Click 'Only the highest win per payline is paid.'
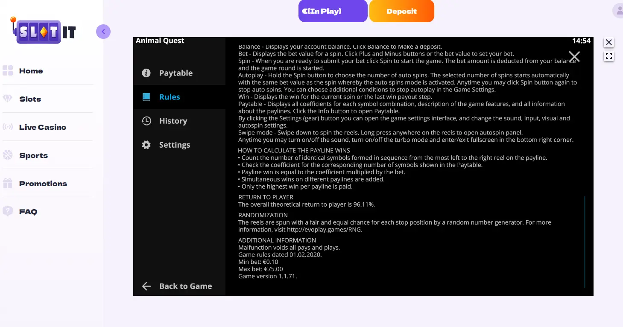Image resolution: width=623 pixels, height=327 pixels. (x=295, y=187)
